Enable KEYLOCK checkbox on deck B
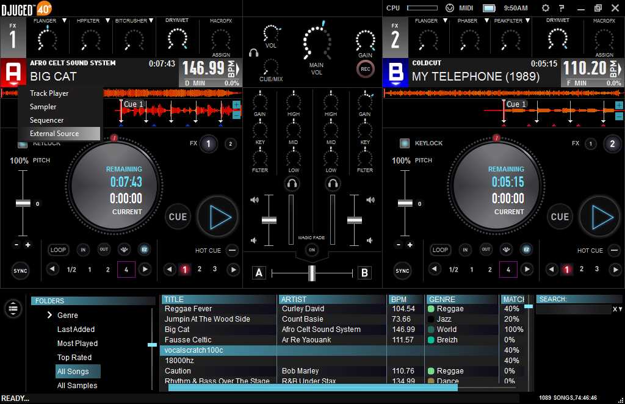 [x=405, y=143]
